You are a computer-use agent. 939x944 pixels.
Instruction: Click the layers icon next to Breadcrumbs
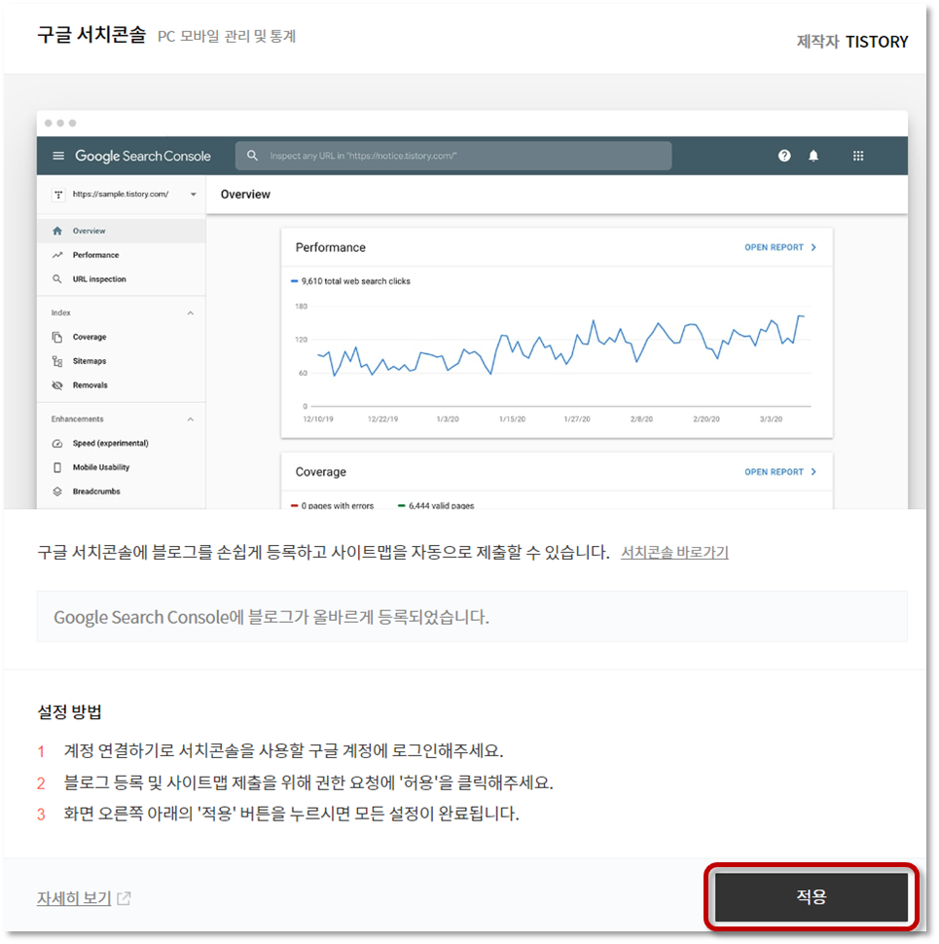click(57, 491)
